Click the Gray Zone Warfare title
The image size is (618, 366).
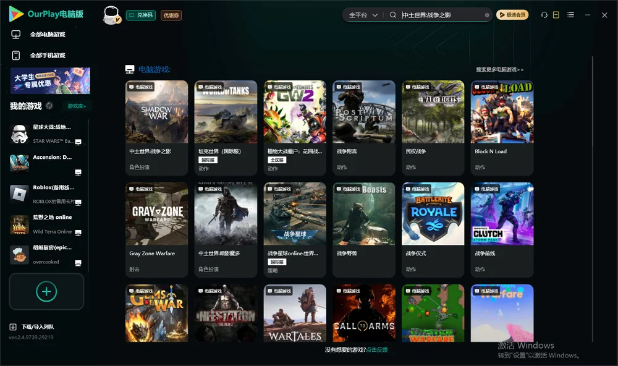(152, 253)
